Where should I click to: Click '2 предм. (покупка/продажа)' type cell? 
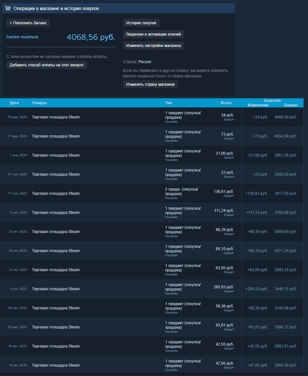(181, 192)
